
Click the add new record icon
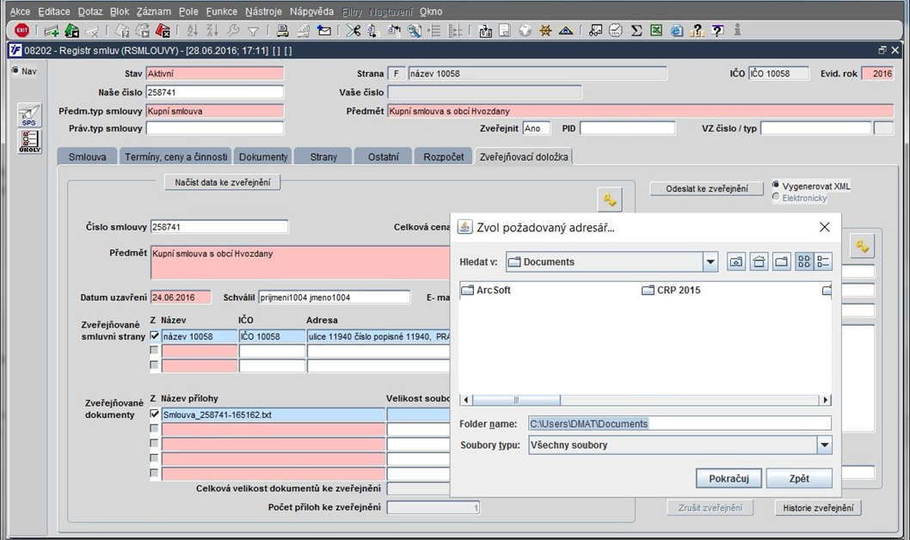[x=51, y=31]
